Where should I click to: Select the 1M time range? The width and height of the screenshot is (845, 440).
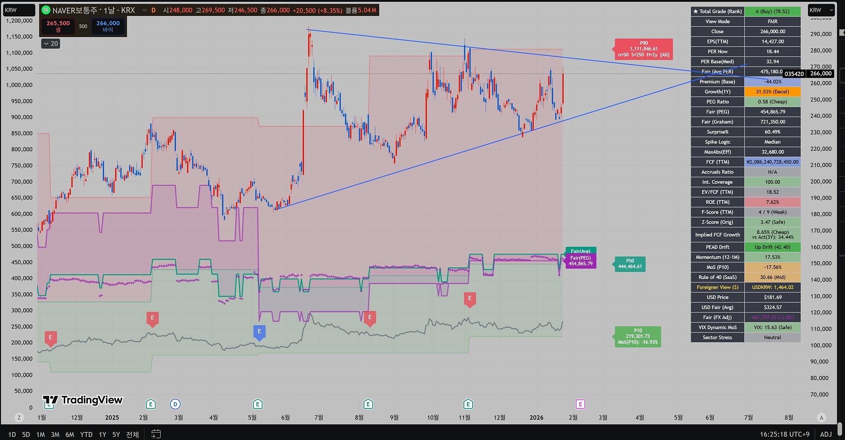click(x=40, y=435)
